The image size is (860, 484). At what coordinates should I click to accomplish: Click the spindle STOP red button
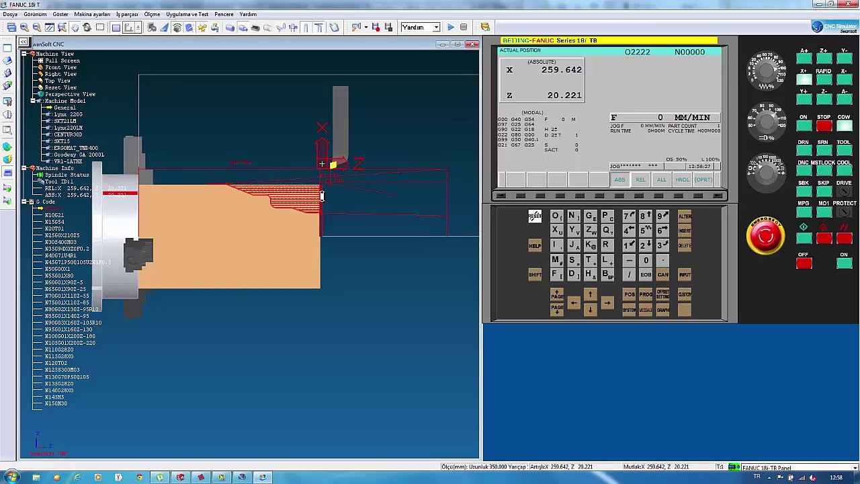(x=824, y=126)
